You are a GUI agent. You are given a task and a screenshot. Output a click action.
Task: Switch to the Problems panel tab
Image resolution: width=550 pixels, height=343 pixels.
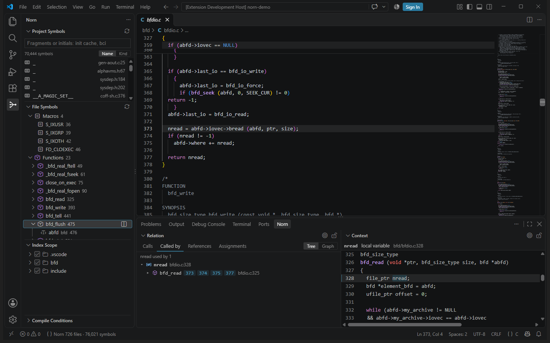tap(151, 224)
